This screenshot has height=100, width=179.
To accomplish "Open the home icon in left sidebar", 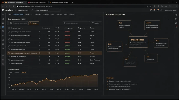I will [3, 14].
